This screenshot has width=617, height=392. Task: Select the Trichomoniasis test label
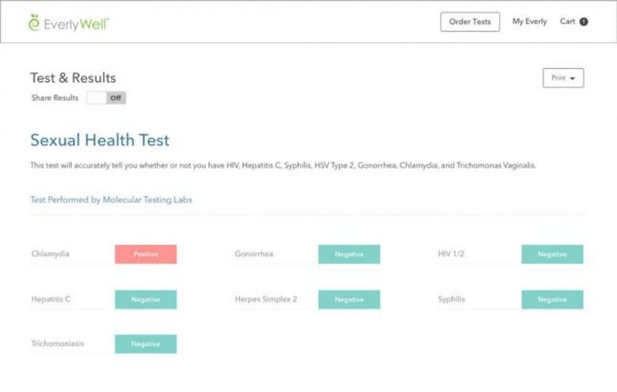tap(57, 344)
